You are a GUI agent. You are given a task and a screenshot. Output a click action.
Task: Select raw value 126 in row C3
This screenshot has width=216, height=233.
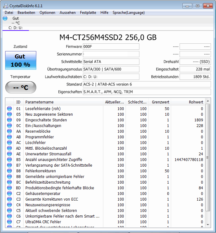point(200,199)
